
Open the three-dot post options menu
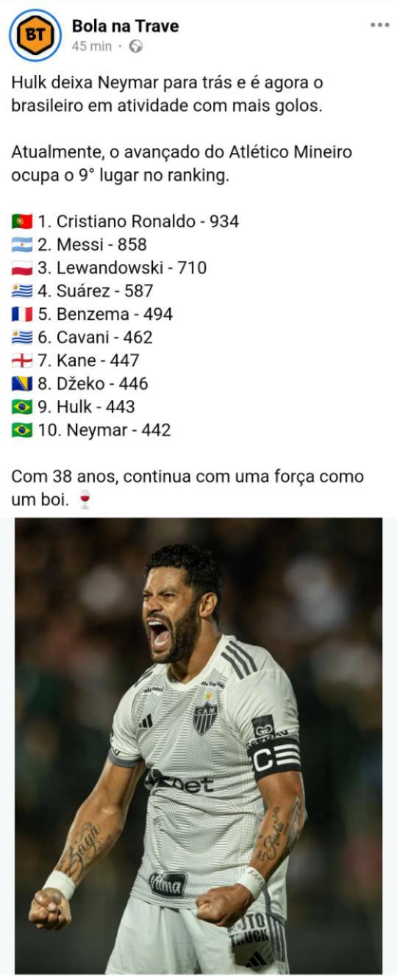tap(379, 25)
